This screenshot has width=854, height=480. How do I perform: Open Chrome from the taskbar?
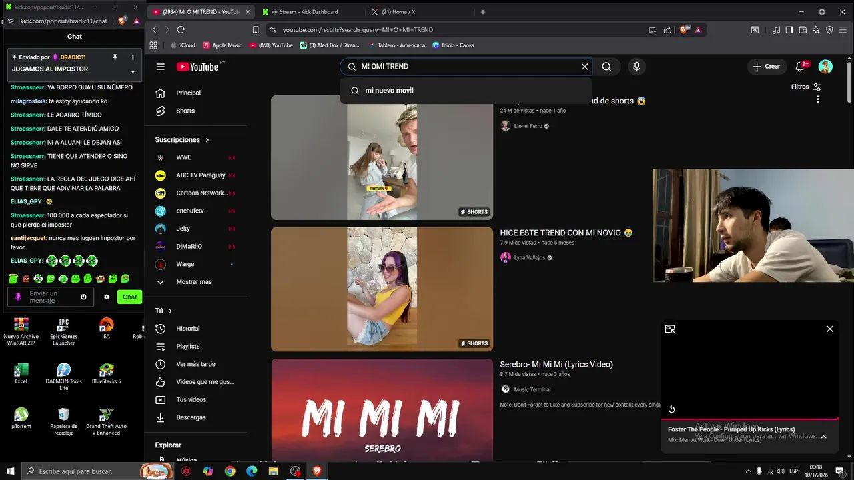(x=230, y=471)
